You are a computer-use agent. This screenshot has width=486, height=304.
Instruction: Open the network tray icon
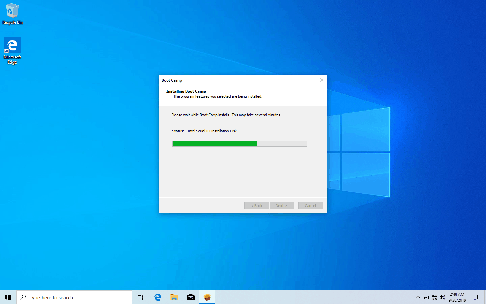434,297
